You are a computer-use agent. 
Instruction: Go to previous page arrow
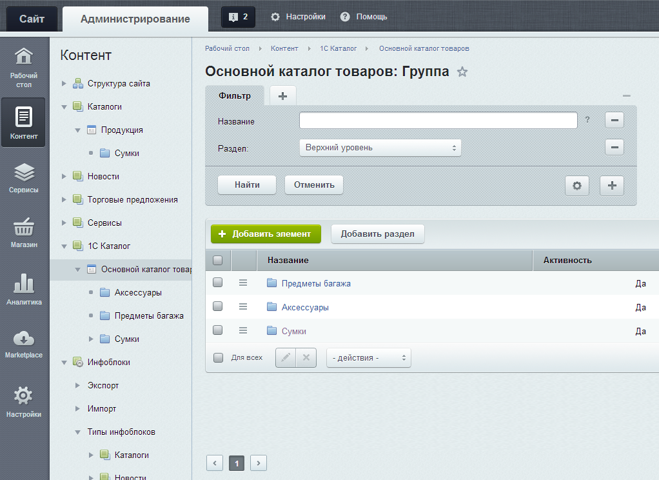point(215,463)
